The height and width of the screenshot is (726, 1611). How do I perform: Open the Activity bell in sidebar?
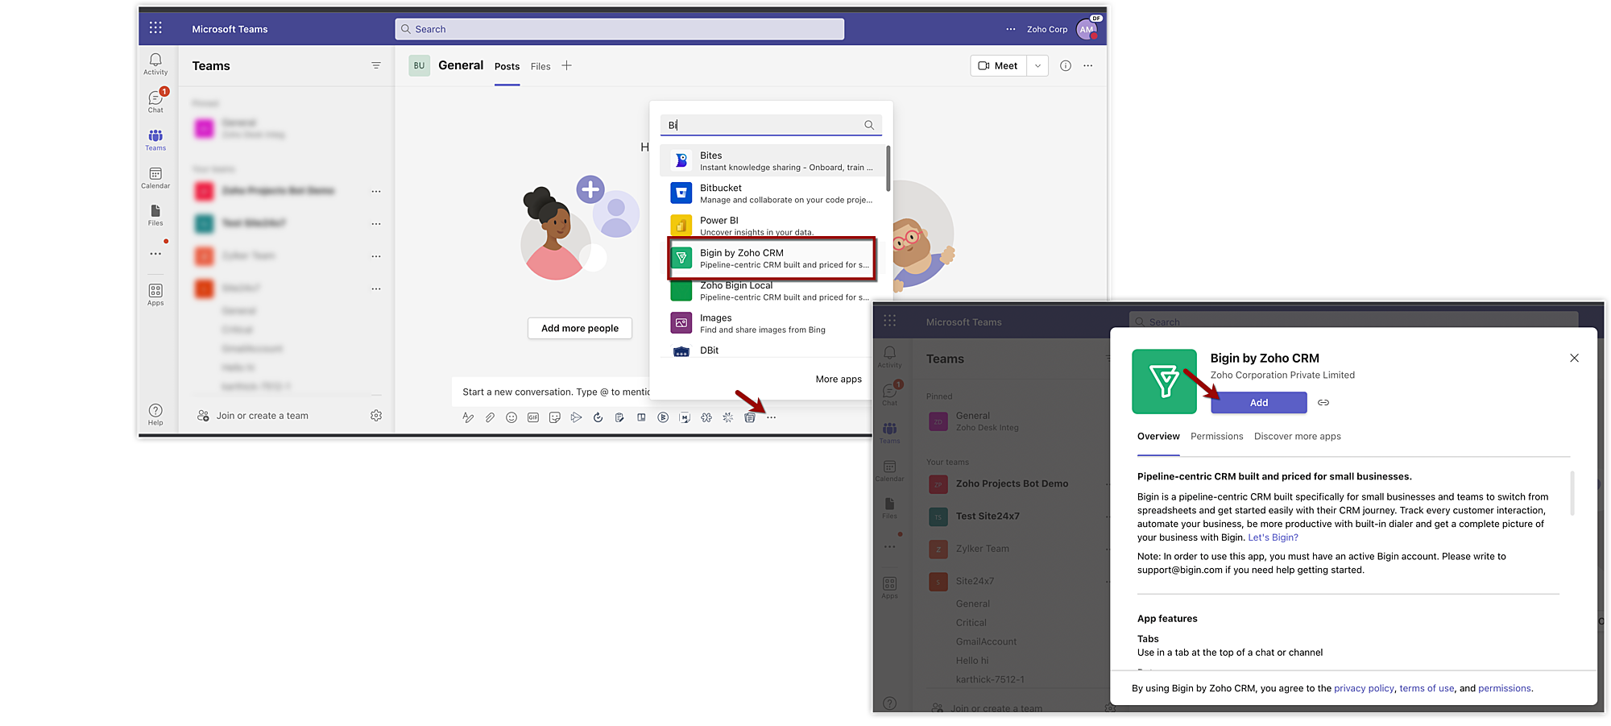click(x=155, y=64)
